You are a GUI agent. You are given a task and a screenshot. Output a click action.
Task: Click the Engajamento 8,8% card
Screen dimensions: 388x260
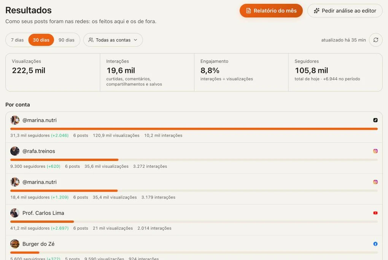coord(241,72)
